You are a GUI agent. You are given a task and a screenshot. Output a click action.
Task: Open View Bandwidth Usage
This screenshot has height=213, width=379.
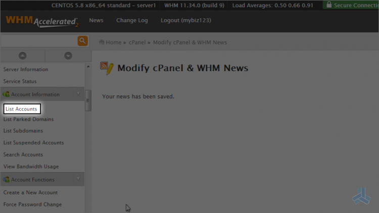(31, 167)
